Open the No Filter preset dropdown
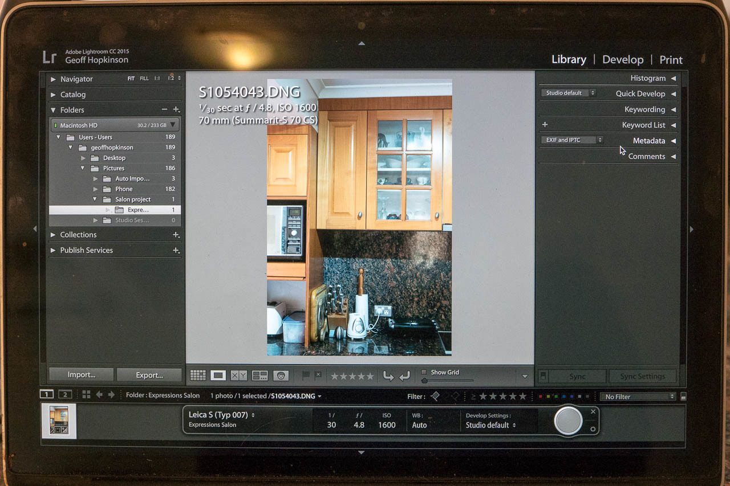Image resolution: width=730 pixels, height=486 pixels. point(639,397)
